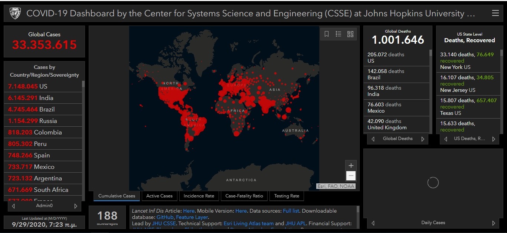Zoom in on the map
Viewport: 507px width, 233px height.
[x=351, y=166]
